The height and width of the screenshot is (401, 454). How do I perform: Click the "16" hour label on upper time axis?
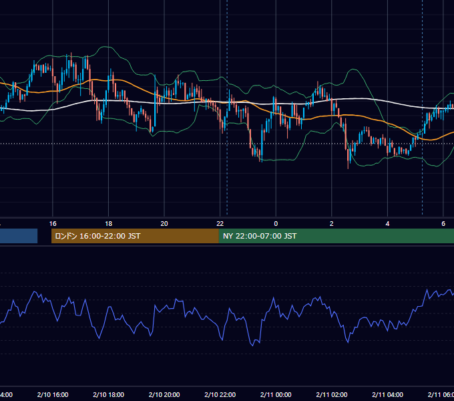coord(53,224)
